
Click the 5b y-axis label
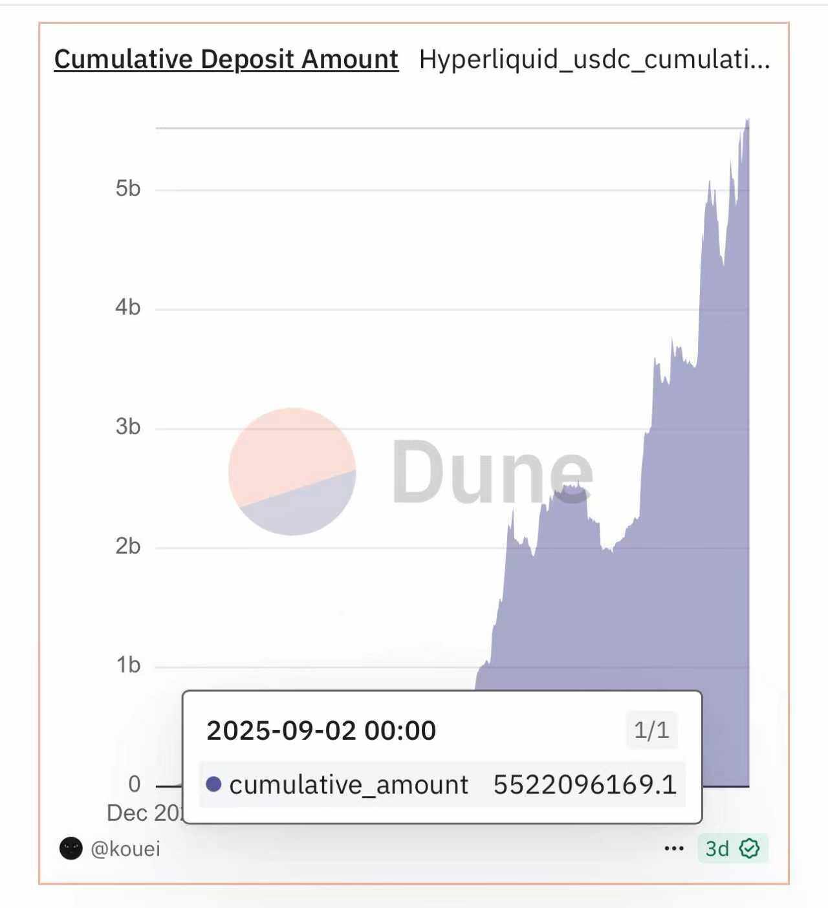pos(128,188)
